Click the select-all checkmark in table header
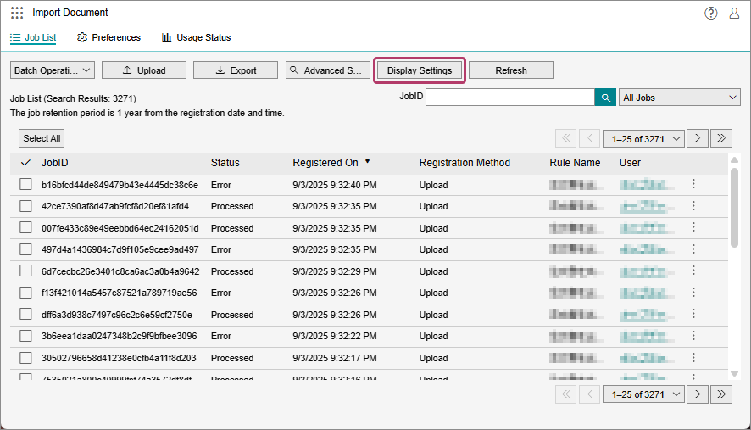751x430 pixels. [26, 163]
